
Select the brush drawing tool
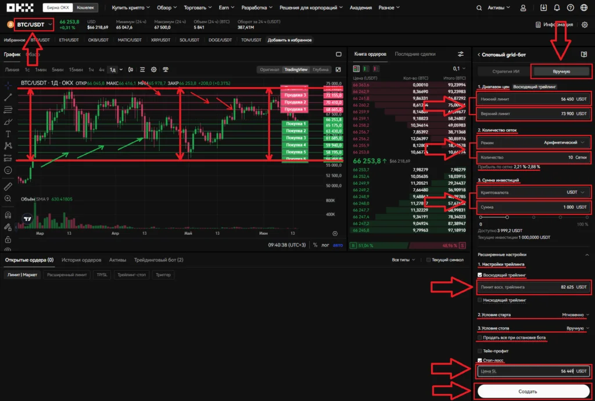click(8, 122)
